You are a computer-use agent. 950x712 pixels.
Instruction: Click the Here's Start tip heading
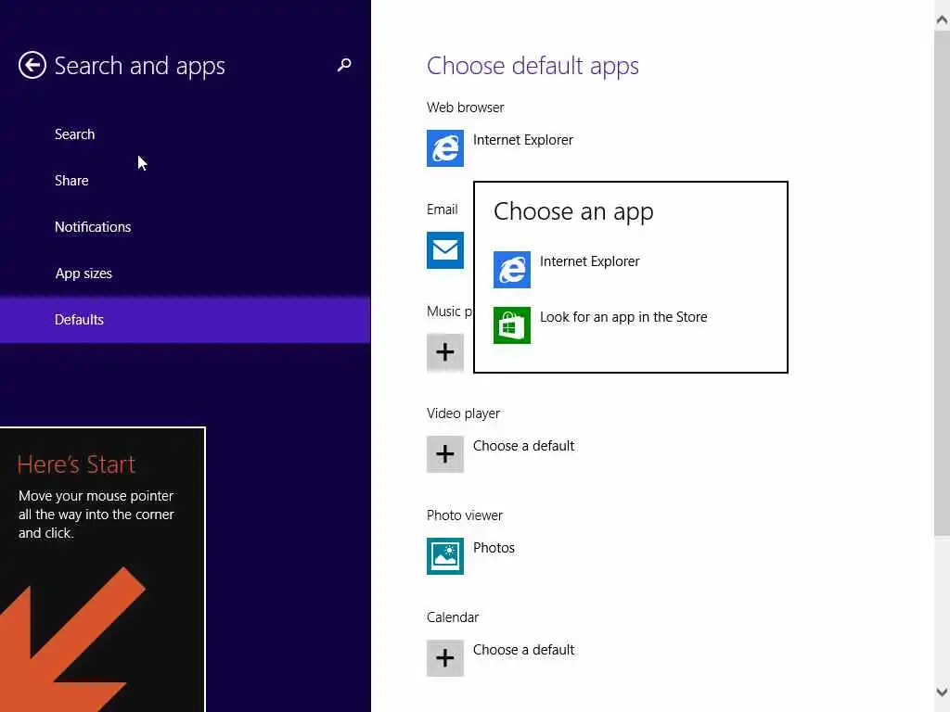[76, 464]
